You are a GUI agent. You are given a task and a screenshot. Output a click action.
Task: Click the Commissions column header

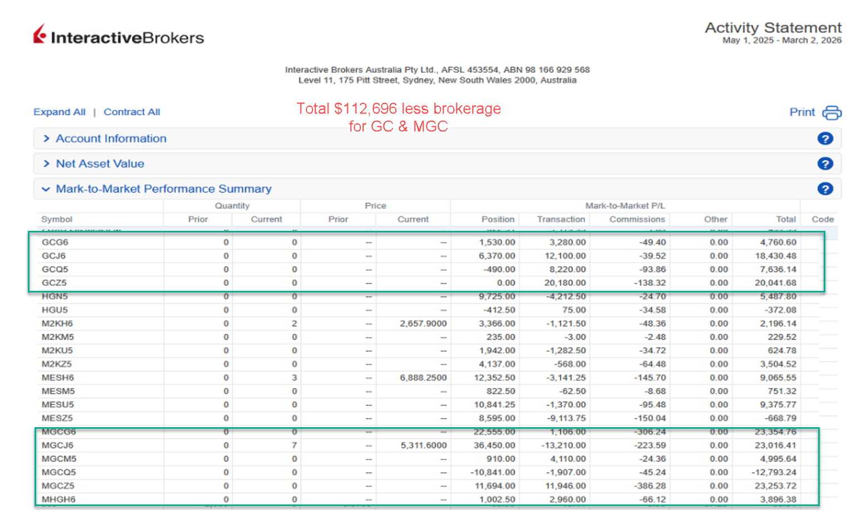click(x=637, y=219)
